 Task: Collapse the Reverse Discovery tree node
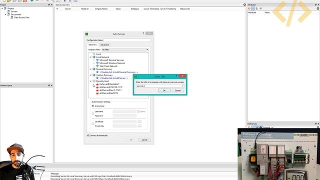click(91, 69)
